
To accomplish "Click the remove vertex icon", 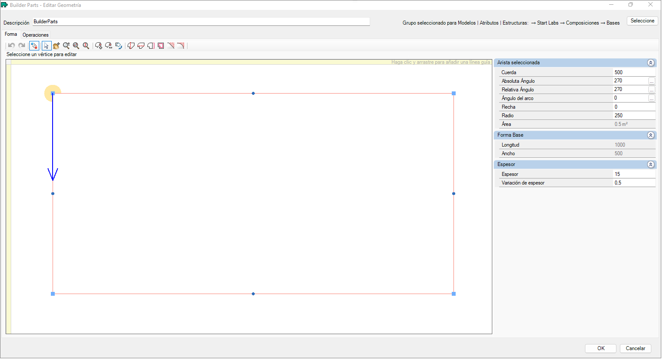I will [x=109, y=46].
